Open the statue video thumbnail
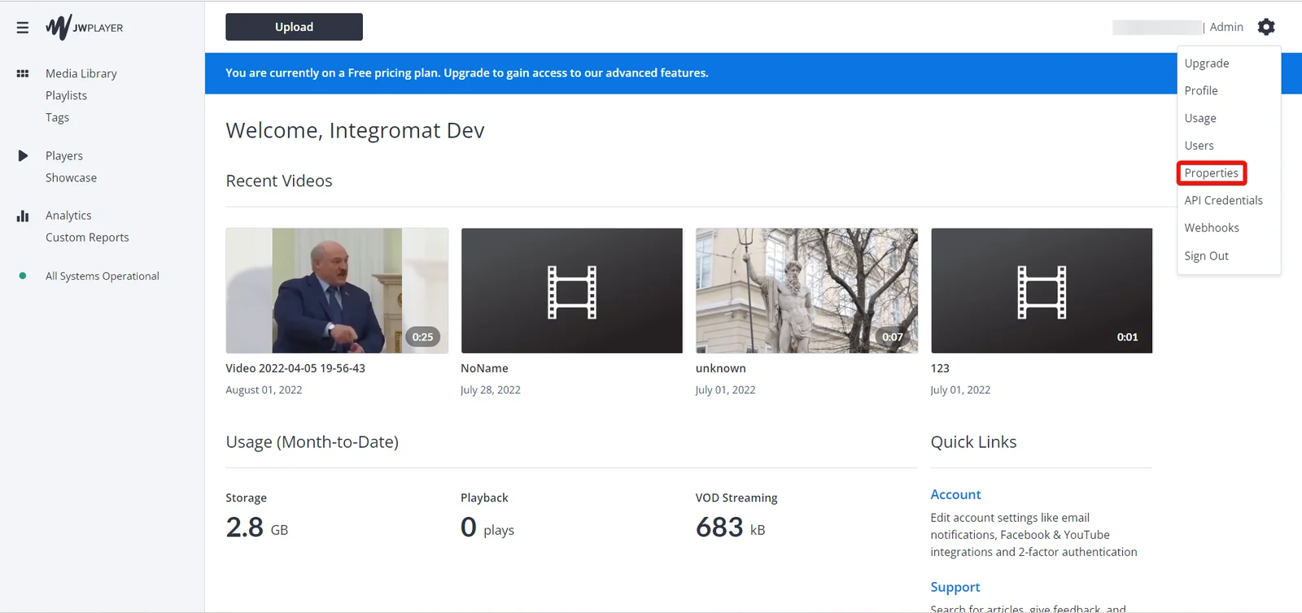Image resolution: width=1302 pixels, height=613 pixels. pyautogui.click(x=806, y=290)
